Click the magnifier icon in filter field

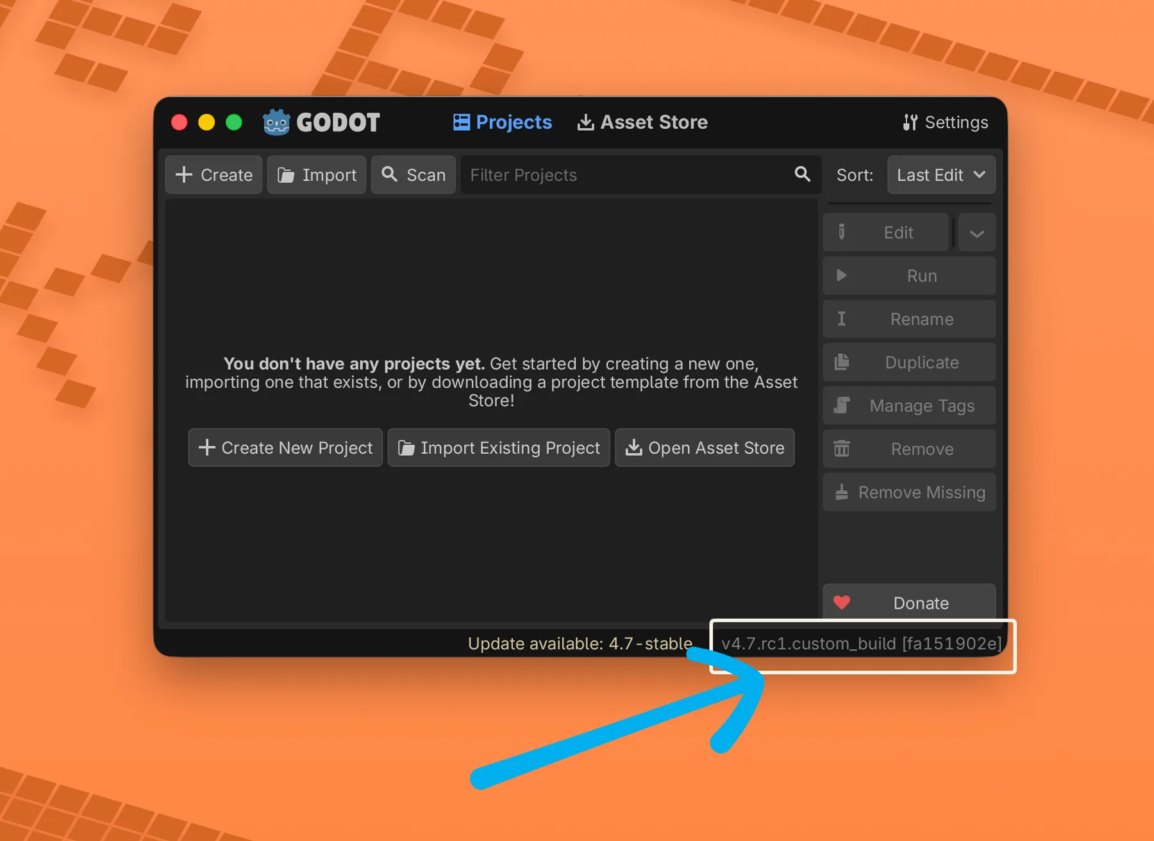click(803, 174)
